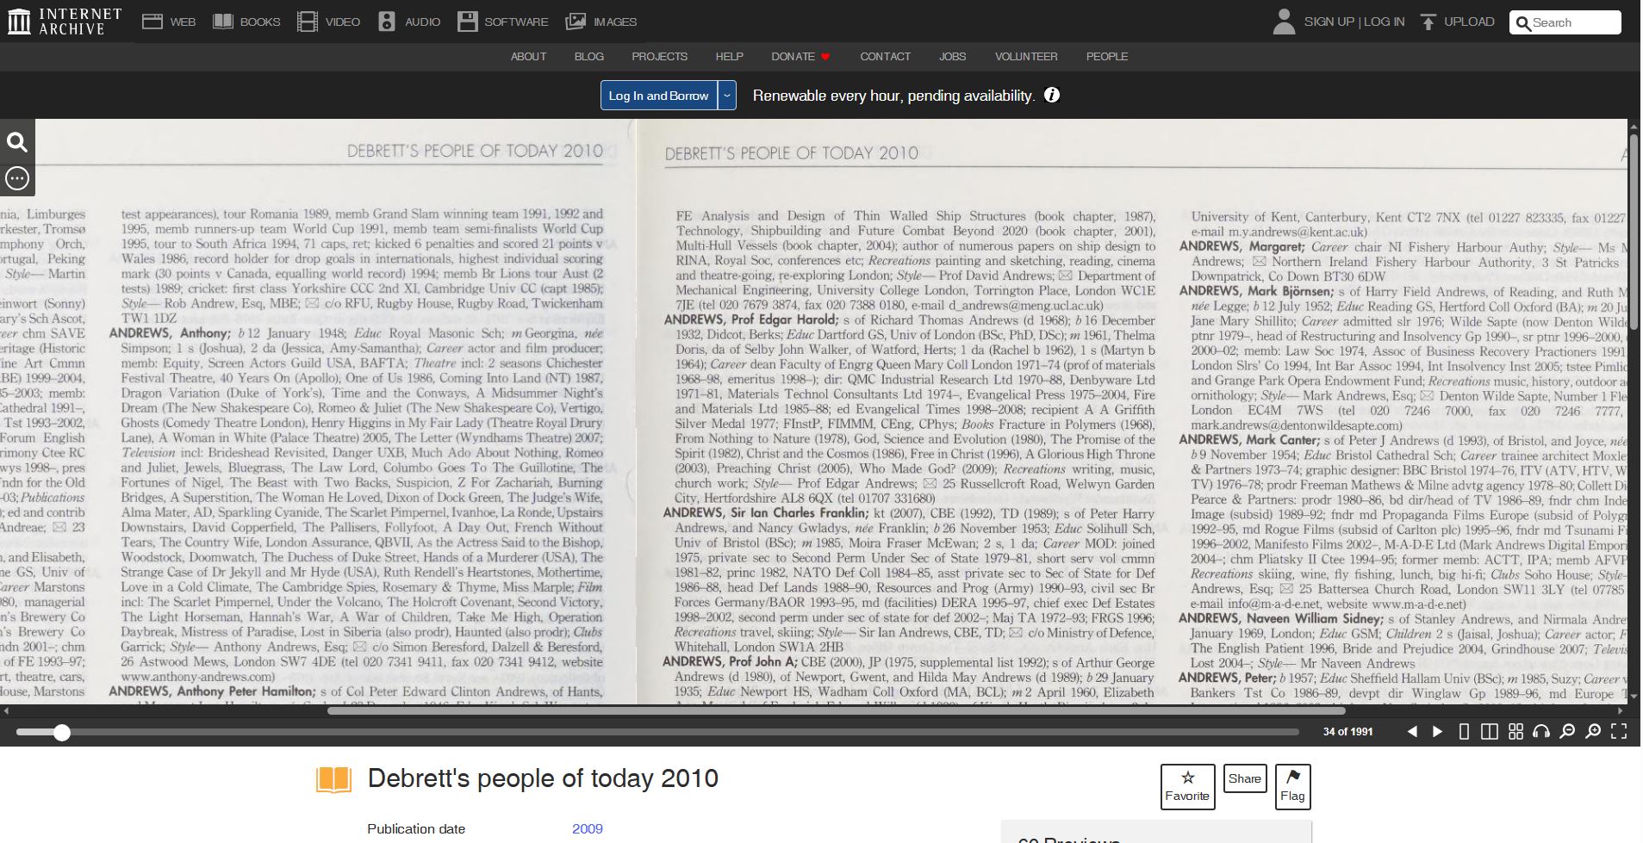Image resolution: width=1643 pixels, height=843 pixels.
Task: Open the user avatar icon
Action: (x=1284, y=22)
